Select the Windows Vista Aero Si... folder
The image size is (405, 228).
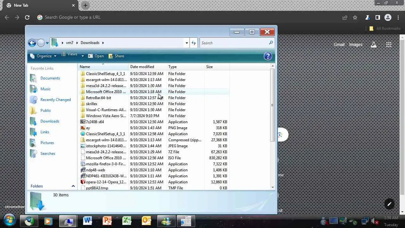[x=106, y=116]
